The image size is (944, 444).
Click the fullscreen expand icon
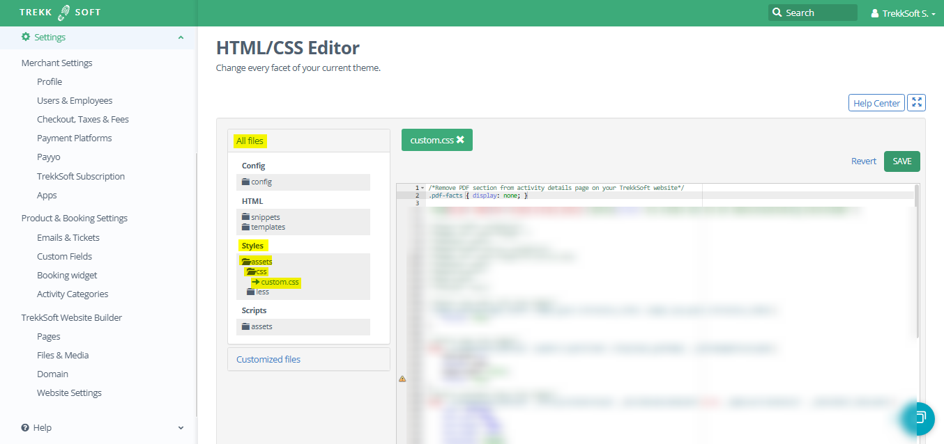click(x=916, y=103)
